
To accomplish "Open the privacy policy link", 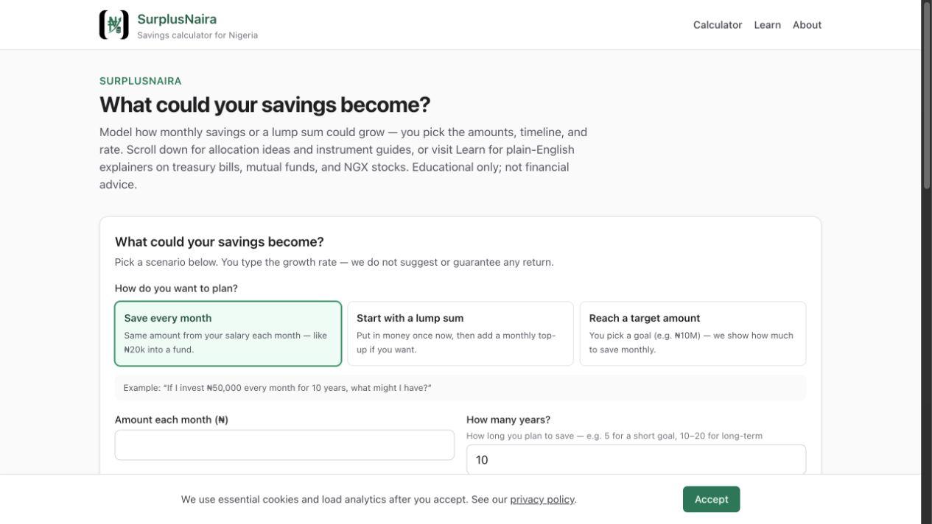I will pyautogui.click(x=542, y=499).
